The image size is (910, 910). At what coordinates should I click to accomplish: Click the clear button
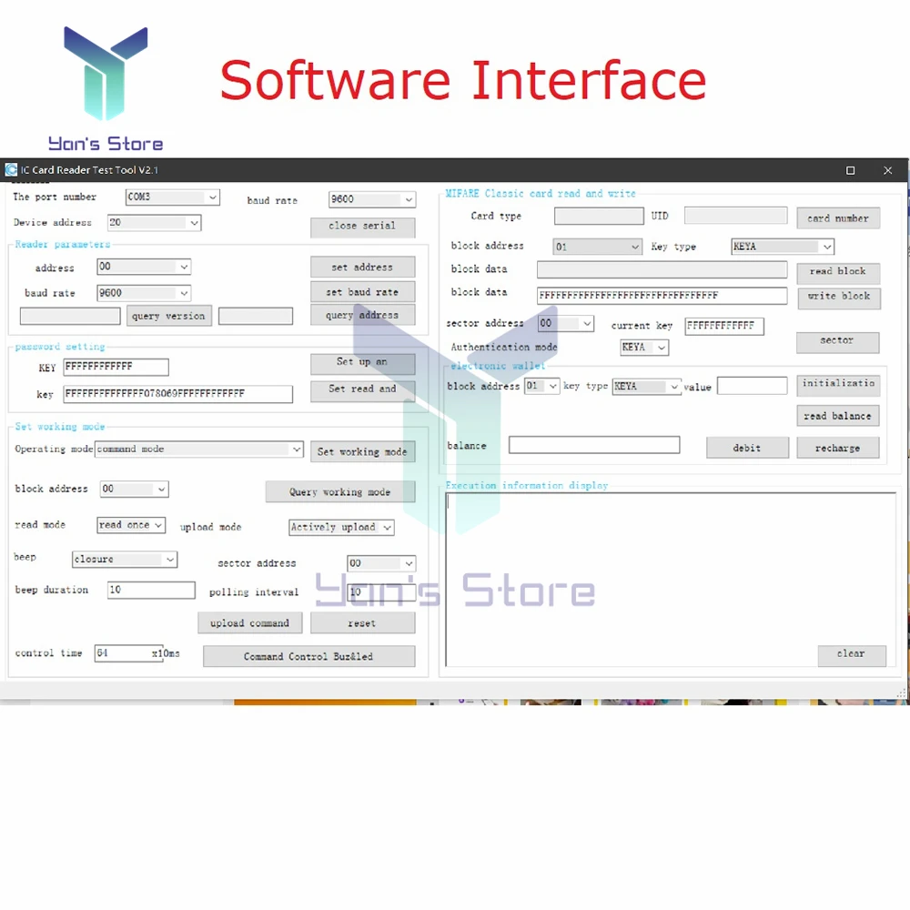pos(852,655)
